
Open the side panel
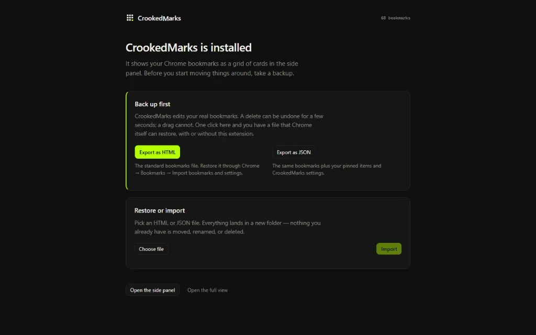click(152, 290)
